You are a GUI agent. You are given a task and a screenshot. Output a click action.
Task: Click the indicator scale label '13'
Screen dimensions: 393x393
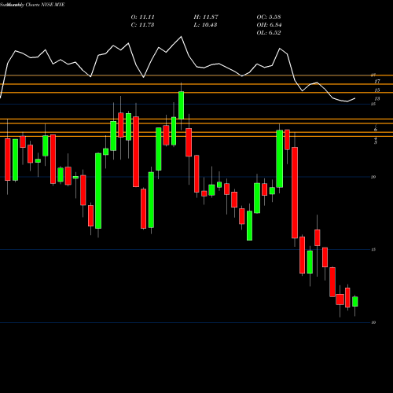click(377, 99)
